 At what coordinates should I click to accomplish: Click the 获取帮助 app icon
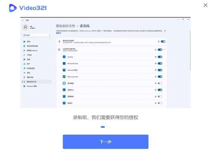pos(64,96)
